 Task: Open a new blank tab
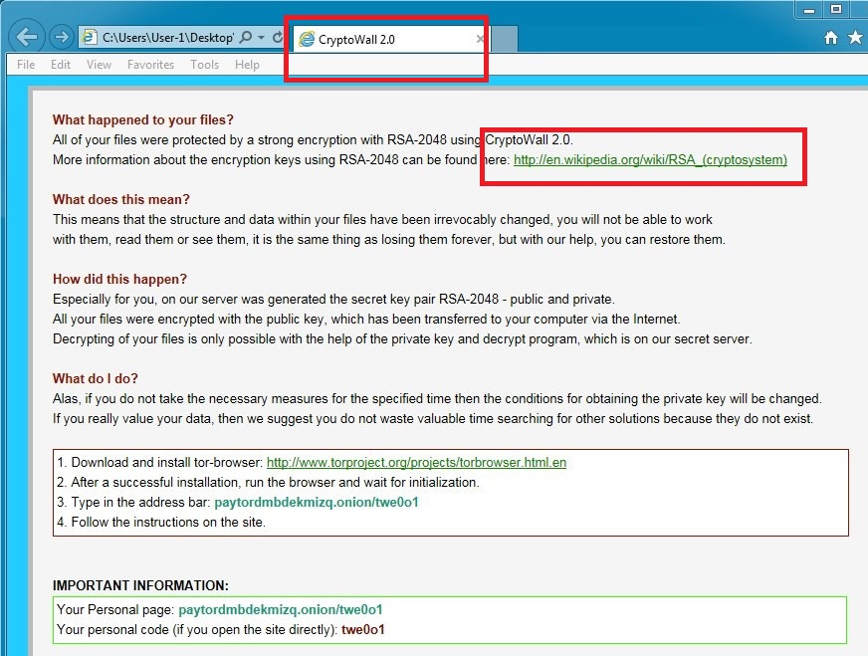[504, 39]
